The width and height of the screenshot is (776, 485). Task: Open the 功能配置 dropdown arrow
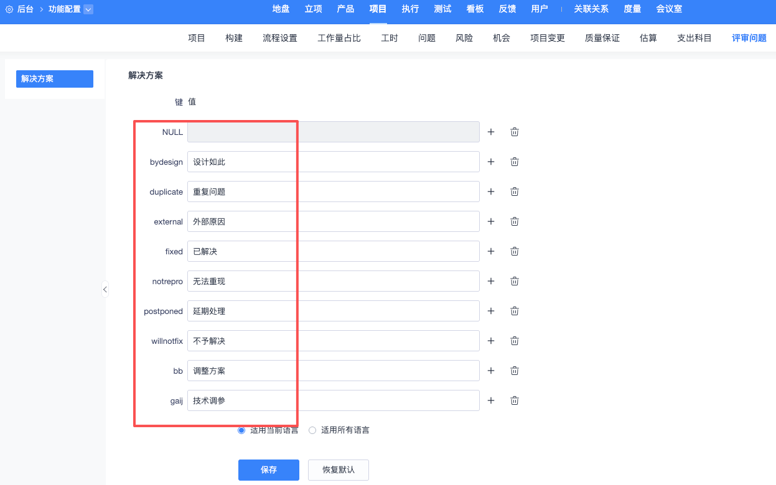(88, 9)
